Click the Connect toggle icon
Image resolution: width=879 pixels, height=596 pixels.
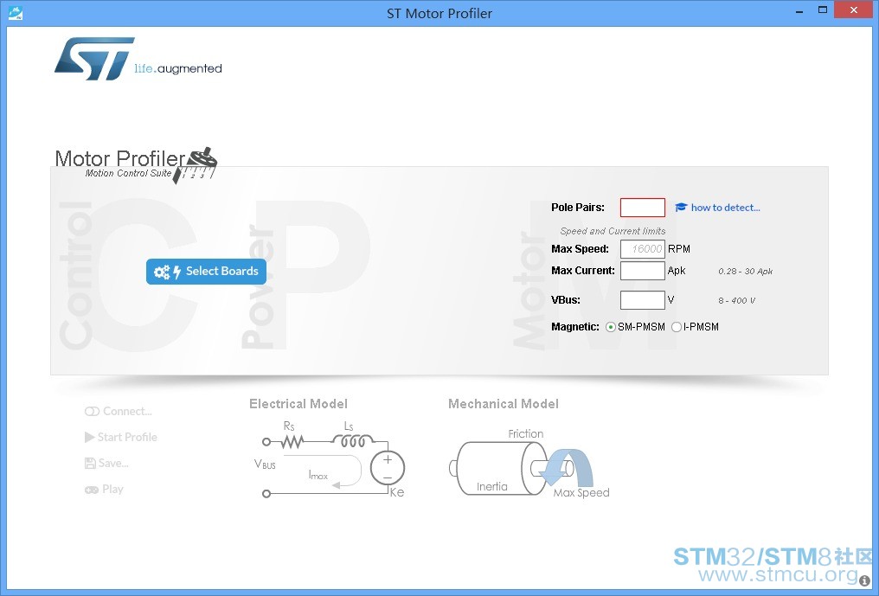[92, 412]
